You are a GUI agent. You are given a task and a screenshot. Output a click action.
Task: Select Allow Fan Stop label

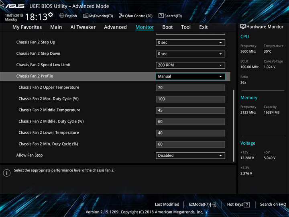tap(29, 155)
